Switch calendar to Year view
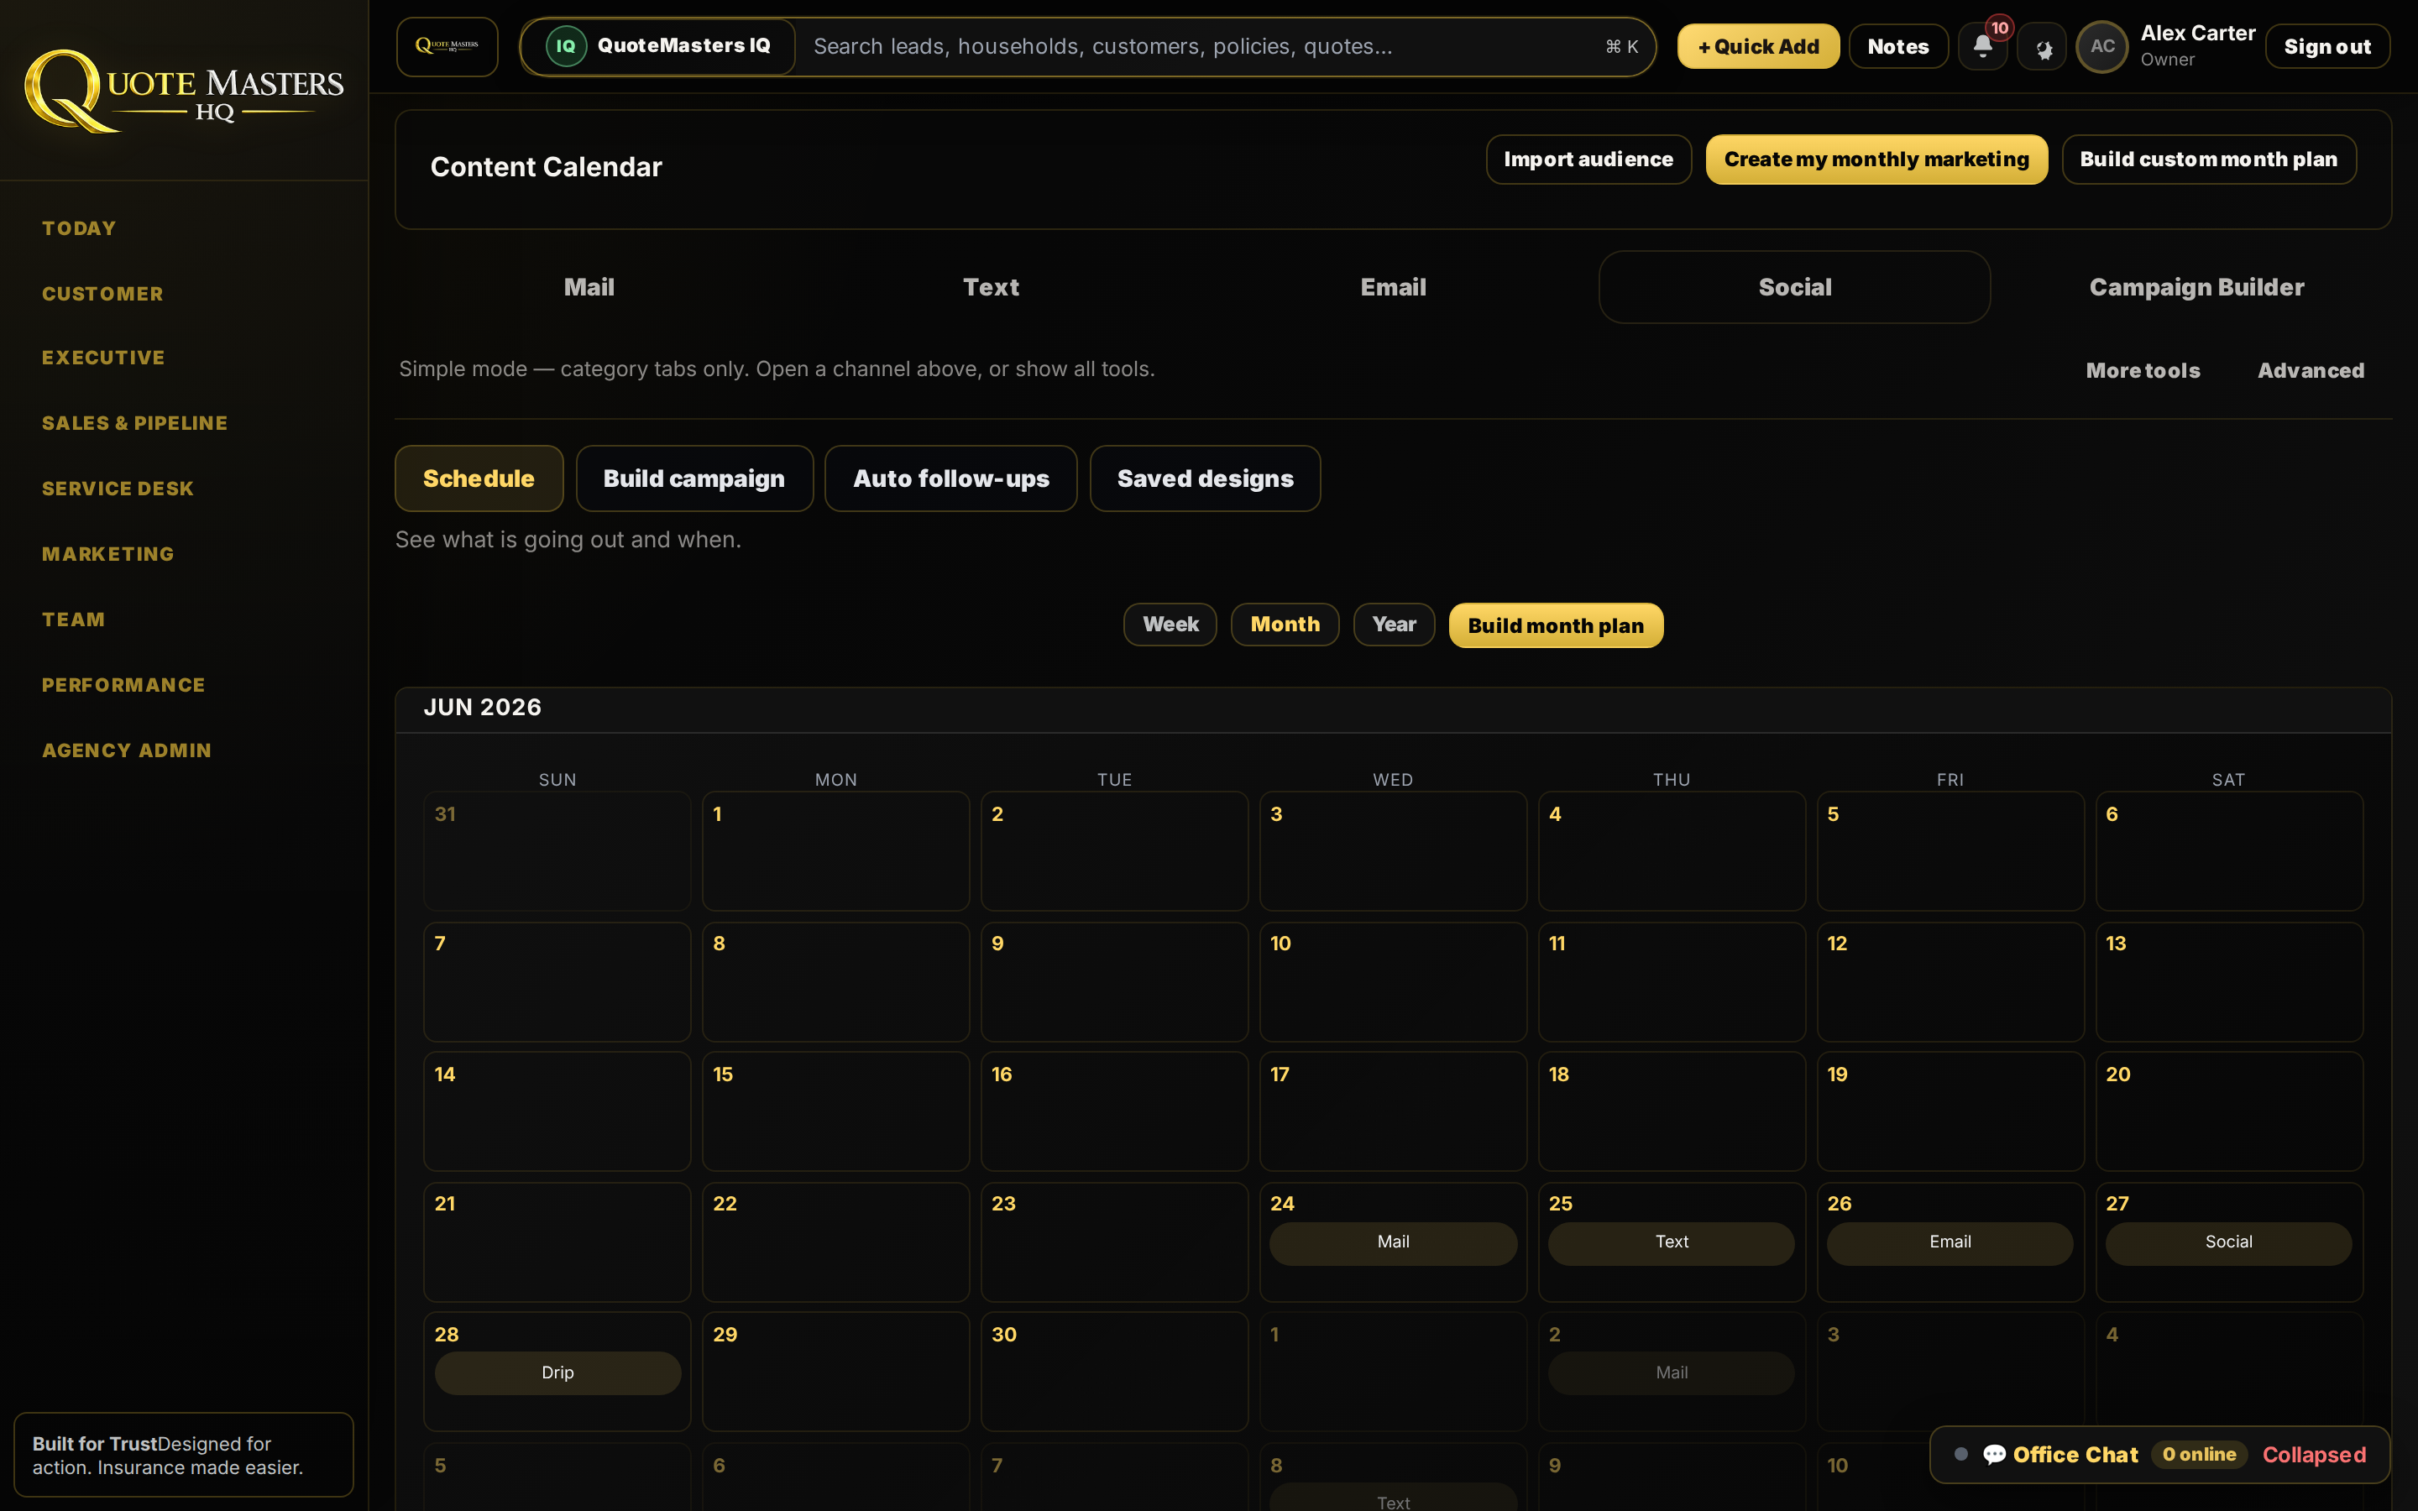The image size is (2418, 1511). (1394, 625)
